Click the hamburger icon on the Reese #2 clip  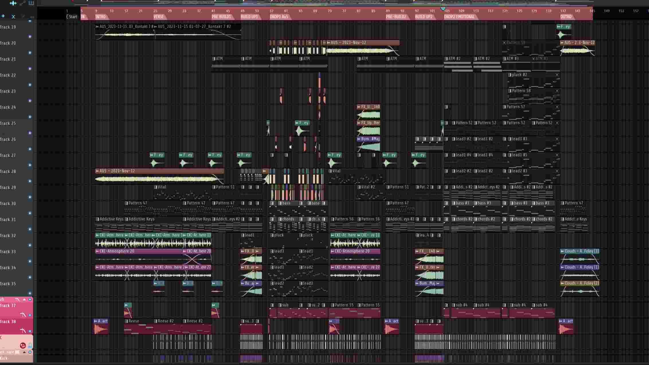pos(155,321)
